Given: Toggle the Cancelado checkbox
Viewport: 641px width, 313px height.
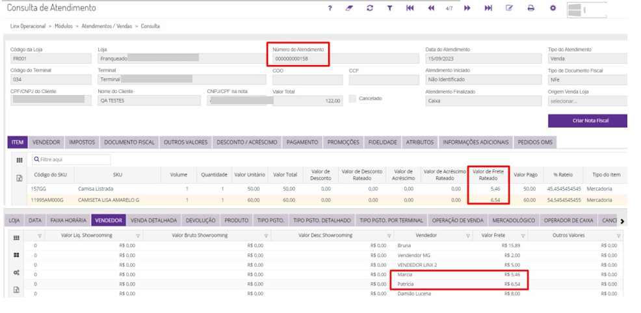Looking at the screenshot, I should 353,99.
